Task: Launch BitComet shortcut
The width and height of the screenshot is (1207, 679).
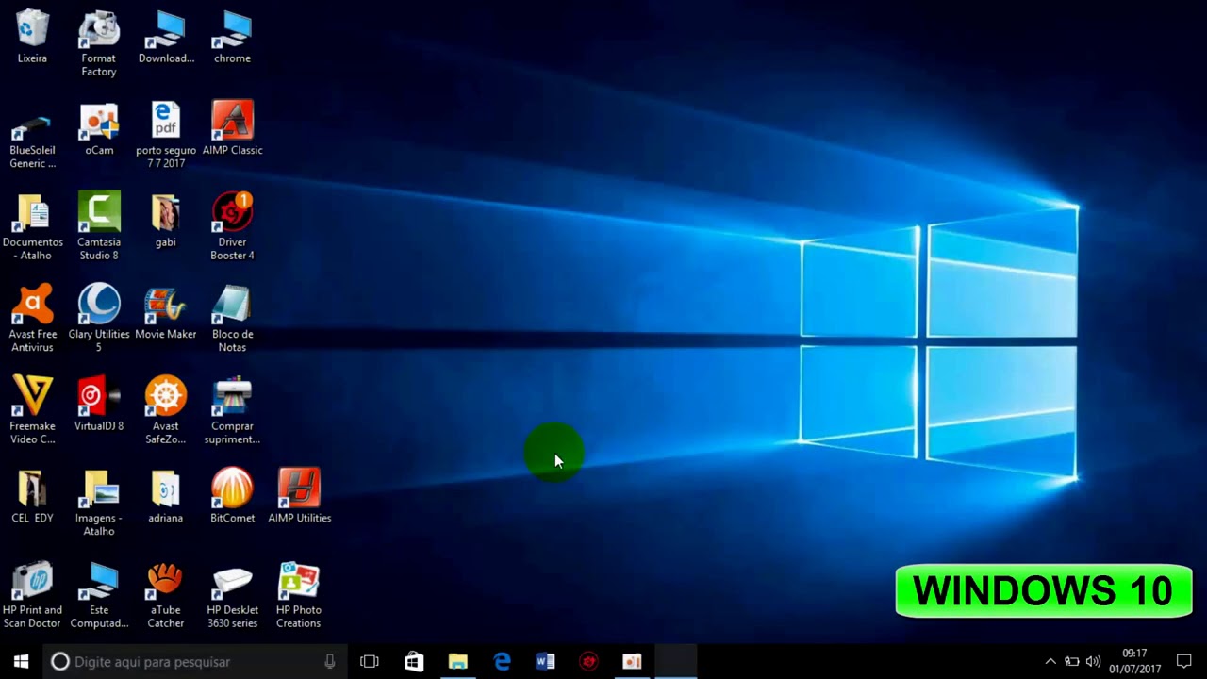Action: 232,496
